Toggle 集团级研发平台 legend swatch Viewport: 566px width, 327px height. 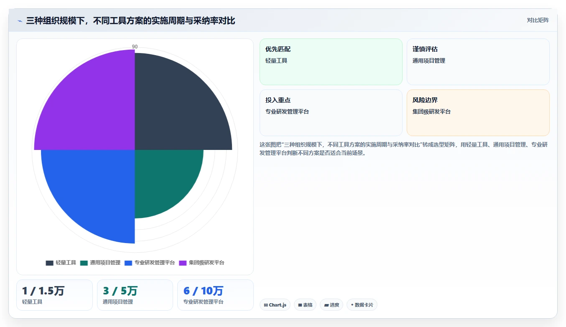point(183,263)
